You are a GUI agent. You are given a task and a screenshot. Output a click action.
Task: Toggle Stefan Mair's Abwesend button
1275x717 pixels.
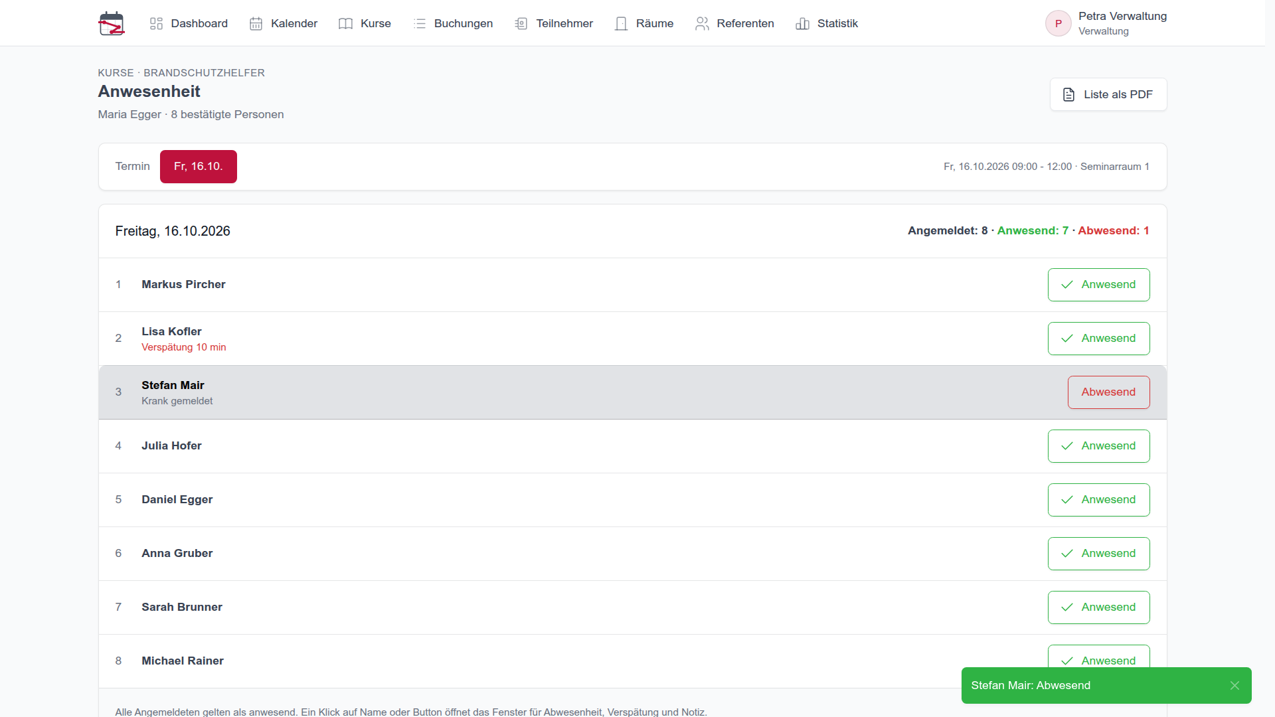pyautogui.click(x=1108, y=392)
